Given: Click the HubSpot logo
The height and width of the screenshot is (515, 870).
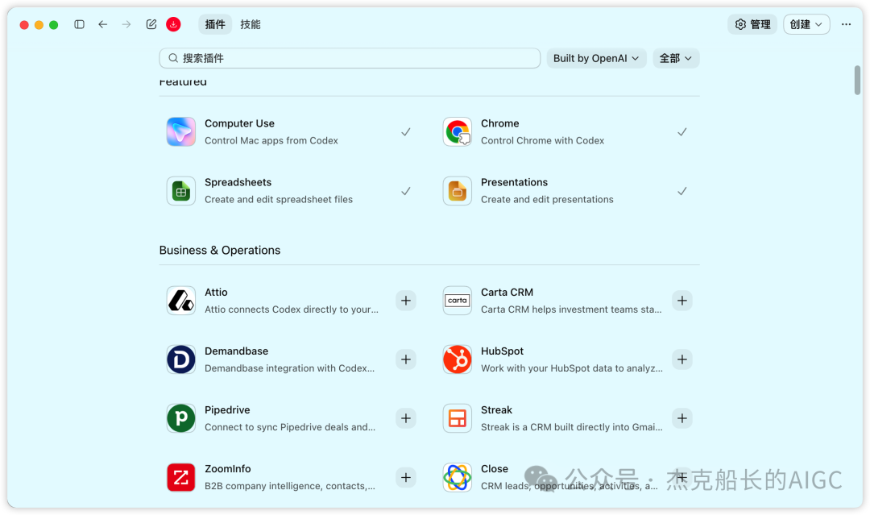Looking at the screenshot, I should point(458,359).
